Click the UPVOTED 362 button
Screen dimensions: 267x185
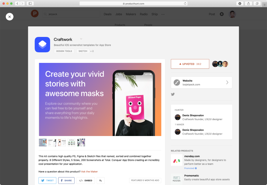[x=190, y=64]
